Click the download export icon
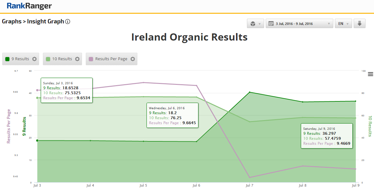 click(x=360, y=24)
